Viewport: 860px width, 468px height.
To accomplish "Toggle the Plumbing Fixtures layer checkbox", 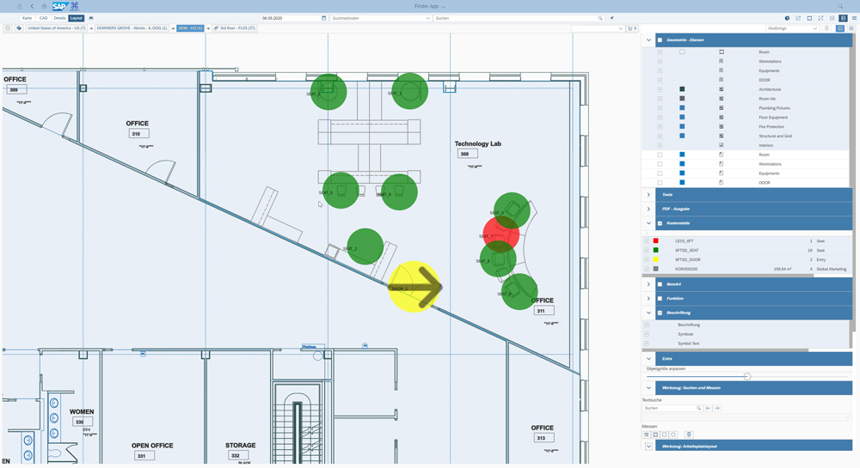I will click(x=660, y=108).
